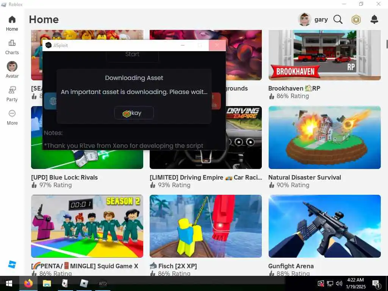Open the Charts page in the sidebar
Image resolution: width=388 pixels, height=291 pixels.
click(12, 47)
